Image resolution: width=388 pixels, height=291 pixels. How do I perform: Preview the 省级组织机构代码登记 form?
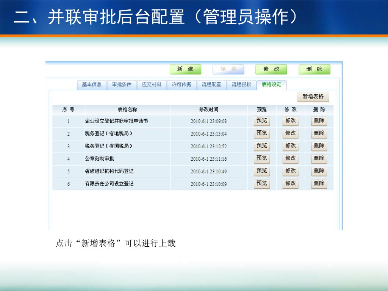pos(261,171)
